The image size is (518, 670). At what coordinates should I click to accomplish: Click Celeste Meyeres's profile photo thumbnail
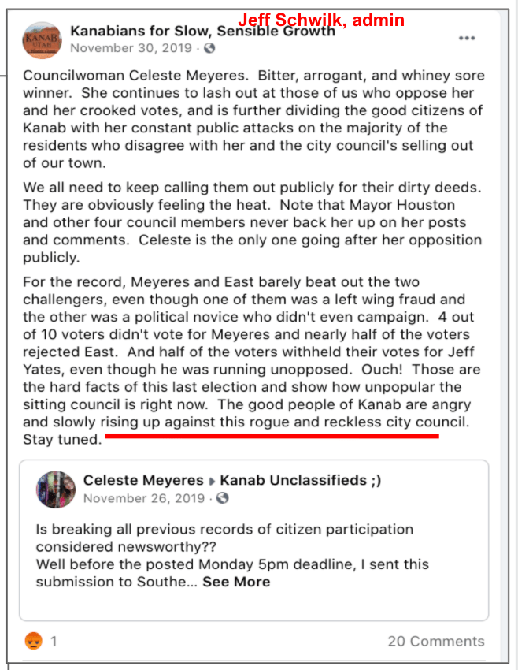pos(55,489)
